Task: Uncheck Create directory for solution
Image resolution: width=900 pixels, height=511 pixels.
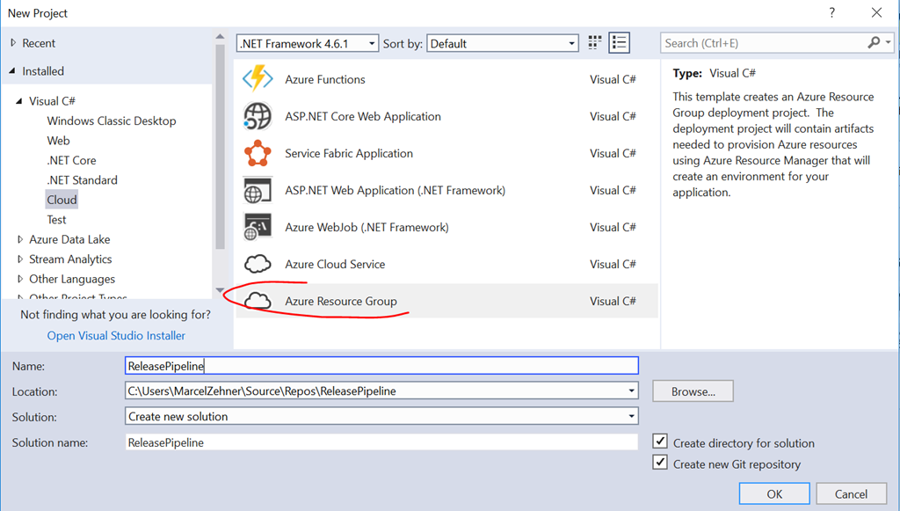Action: coord(660,442)
